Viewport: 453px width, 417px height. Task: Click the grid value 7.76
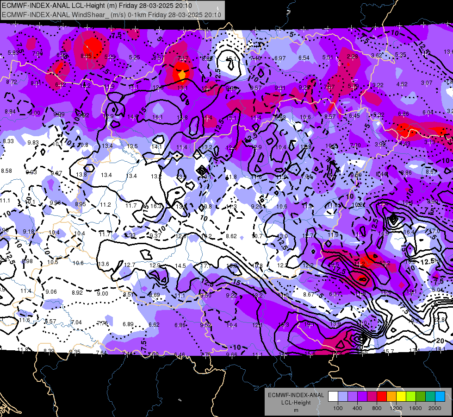point(102,323)
